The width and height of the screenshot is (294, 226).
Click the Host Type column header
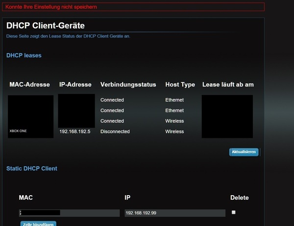click(180, 85)
